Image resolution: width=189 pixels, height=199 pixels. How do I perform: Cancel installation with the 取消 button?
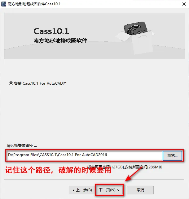pos(140,190)
